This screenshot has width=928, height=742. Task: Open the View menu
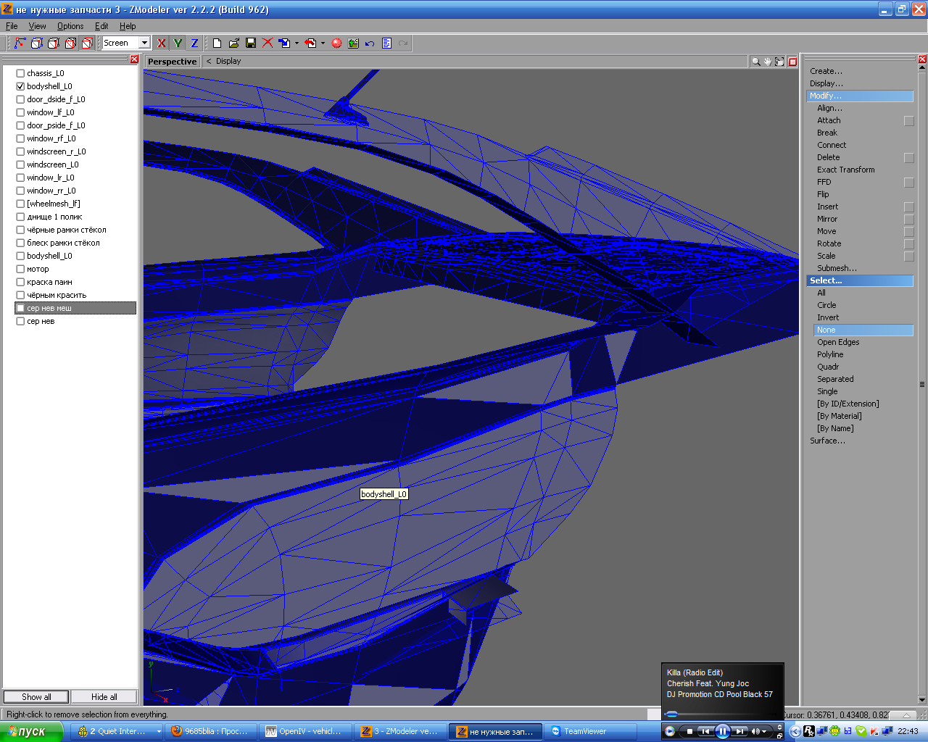(37, 26)
